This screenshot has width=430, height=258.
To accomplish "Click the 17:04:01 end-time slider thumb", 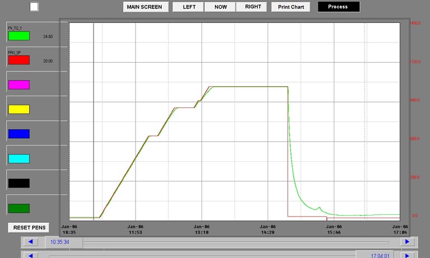I will [x=375, y=255].
